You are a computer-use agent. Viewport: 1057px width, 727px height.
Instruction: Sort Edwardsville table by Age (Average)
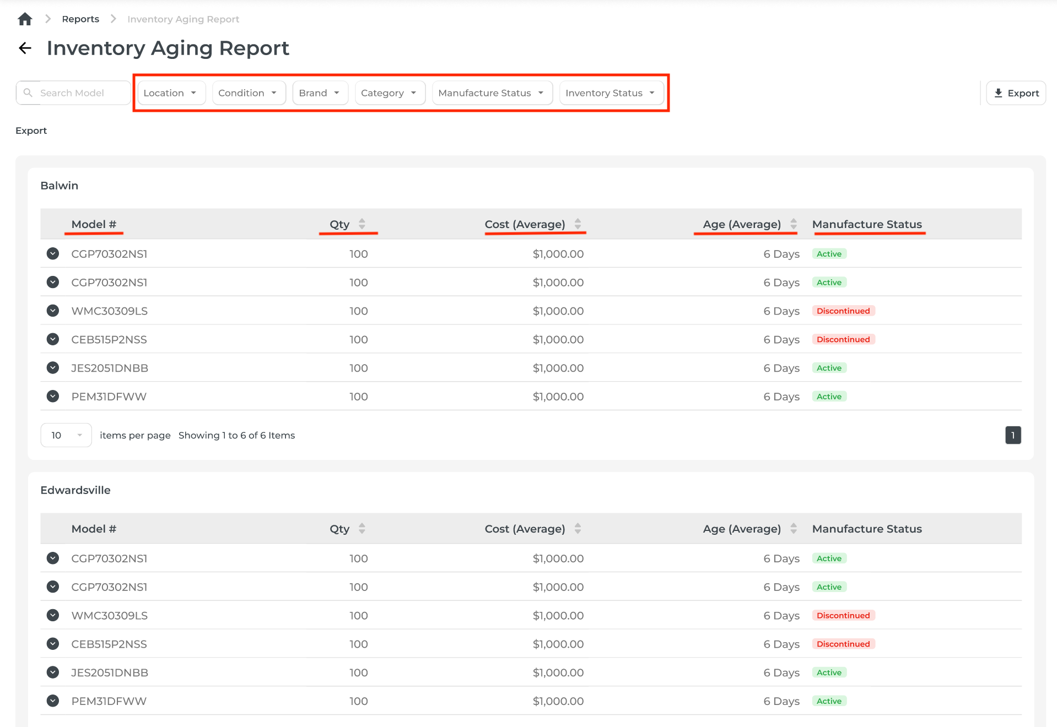point(793,528)
